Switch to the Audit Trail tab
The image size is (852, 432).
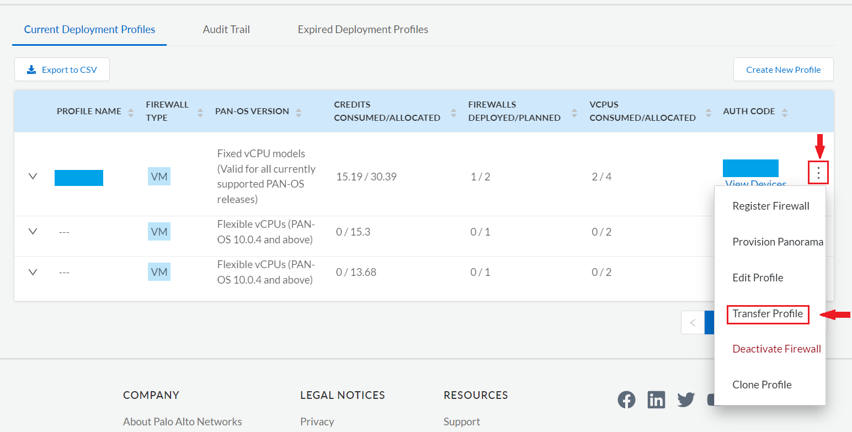226,30
